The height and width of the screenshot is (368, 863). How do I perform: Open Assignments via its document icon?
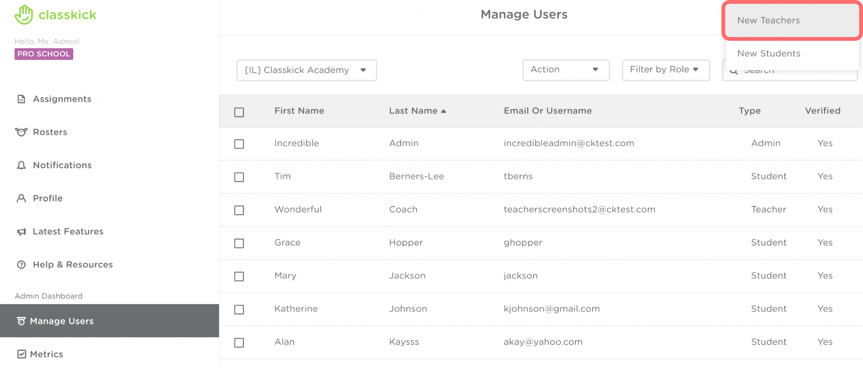21,99
